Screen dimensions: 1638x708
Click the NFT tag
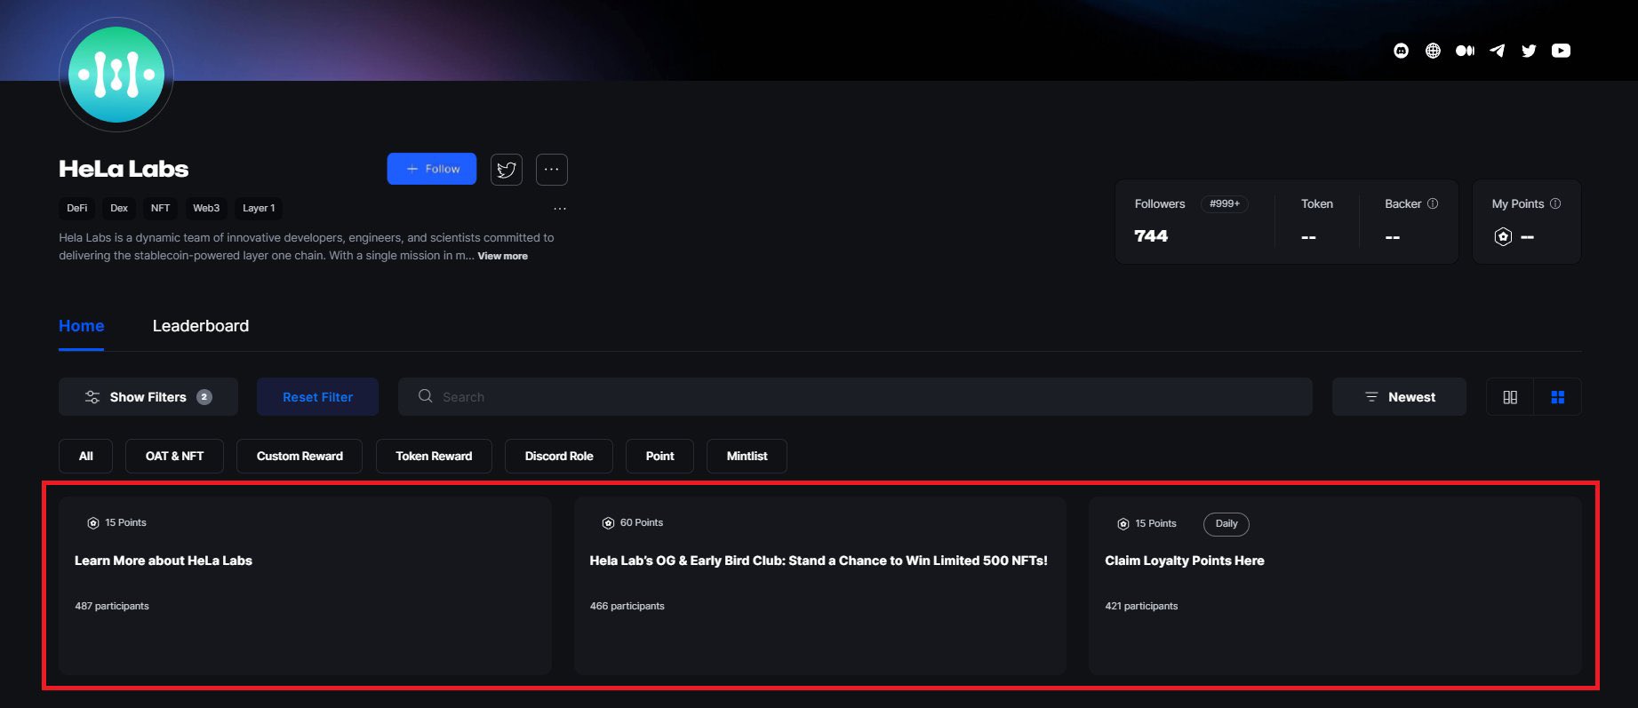[160, 208]
